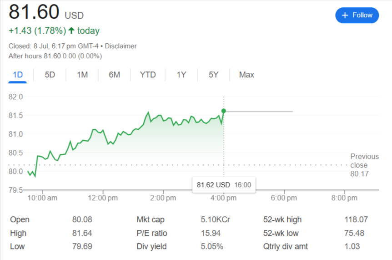Show the YTD chart view
The image size is (392, 260).
point(148,75)
